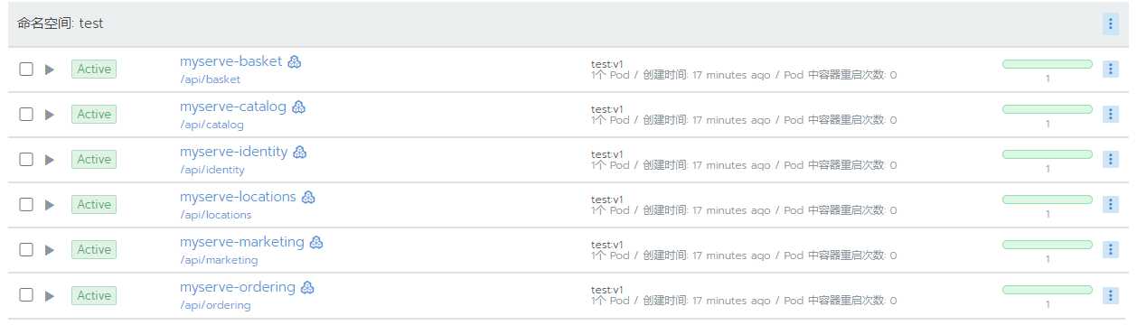Select the myserve-basket checkbox
This screenshot has width=1137, height=325.
click(x=26, y=69)
